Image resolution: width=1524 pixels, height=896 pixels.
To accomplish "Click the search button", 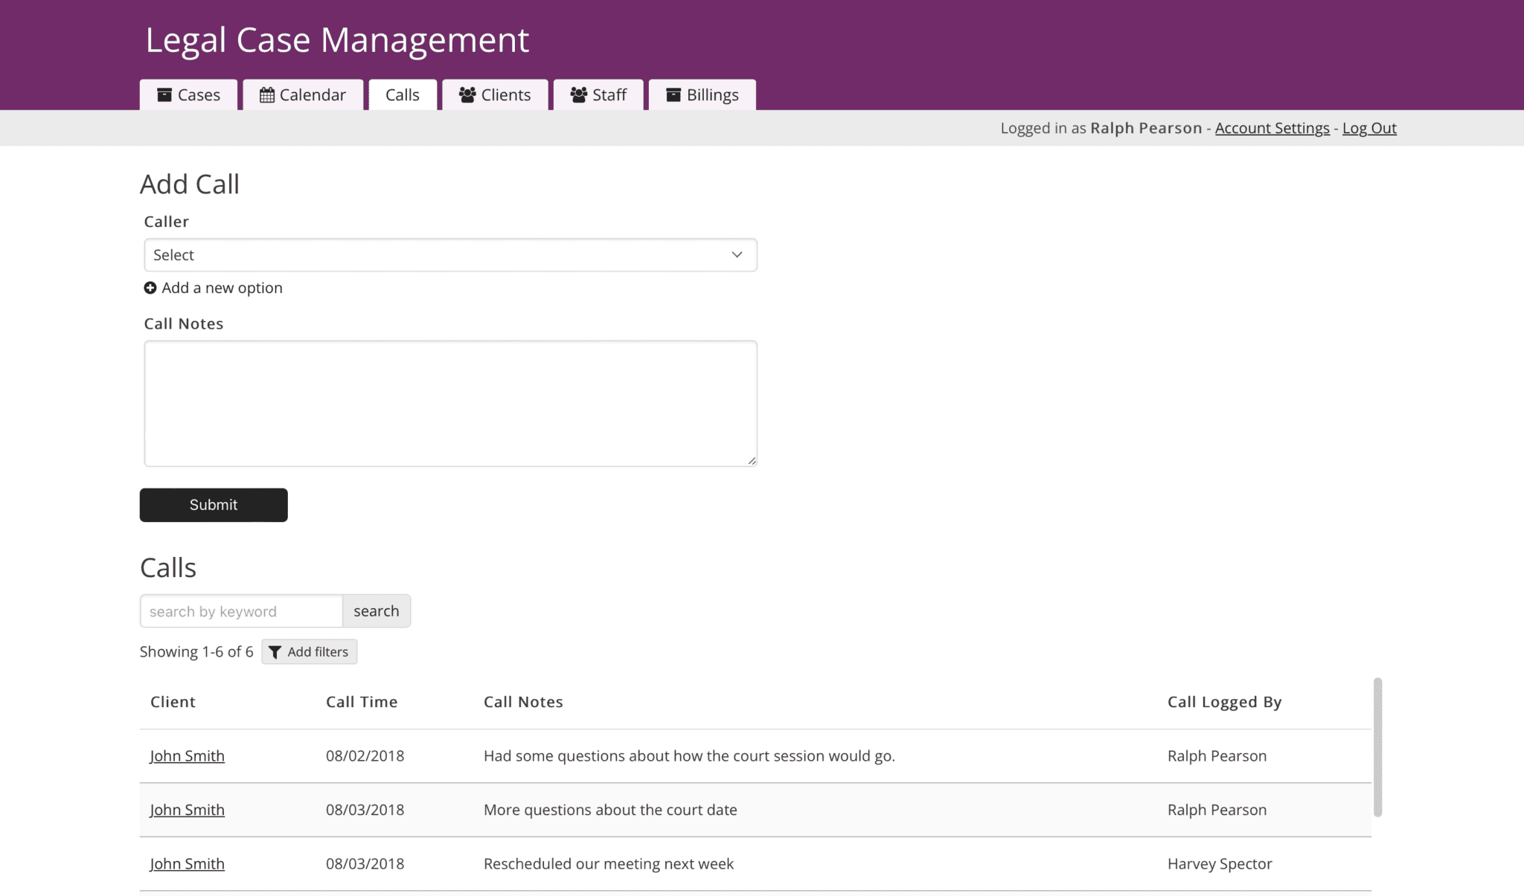I will click(377, 610).
